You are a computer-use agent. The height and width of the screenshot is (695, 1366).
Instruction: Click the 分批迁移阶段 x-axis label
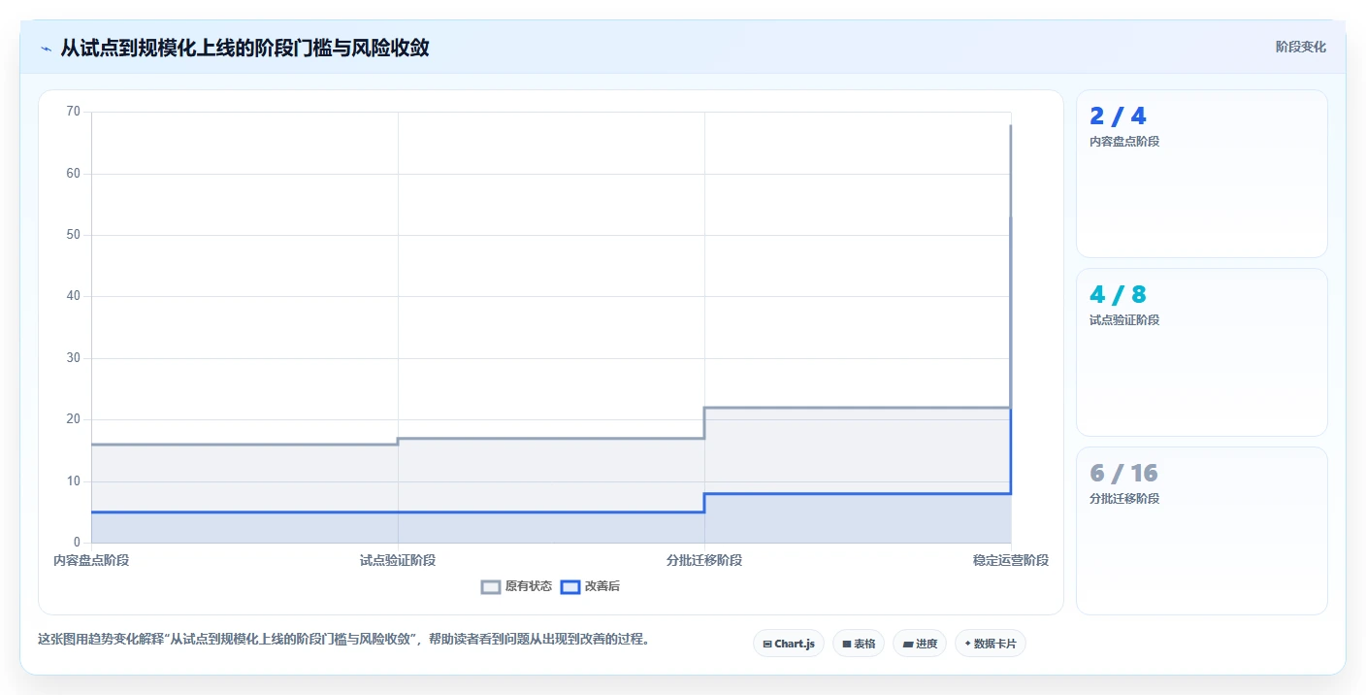pyautogui.click(x=704, y=560)
